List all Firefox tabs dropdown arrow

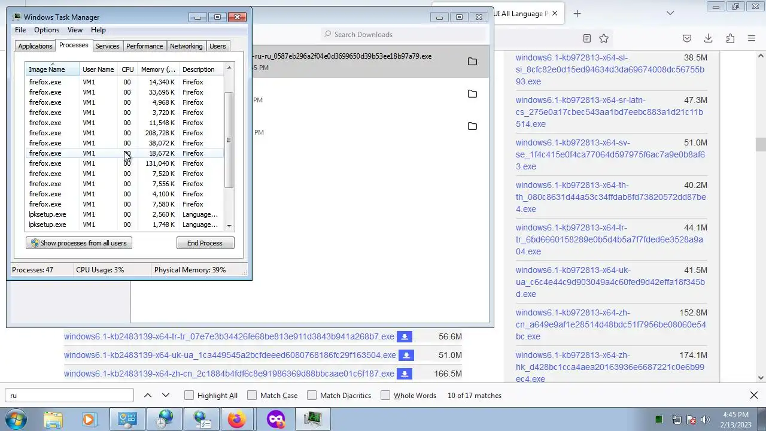[670, 13]
